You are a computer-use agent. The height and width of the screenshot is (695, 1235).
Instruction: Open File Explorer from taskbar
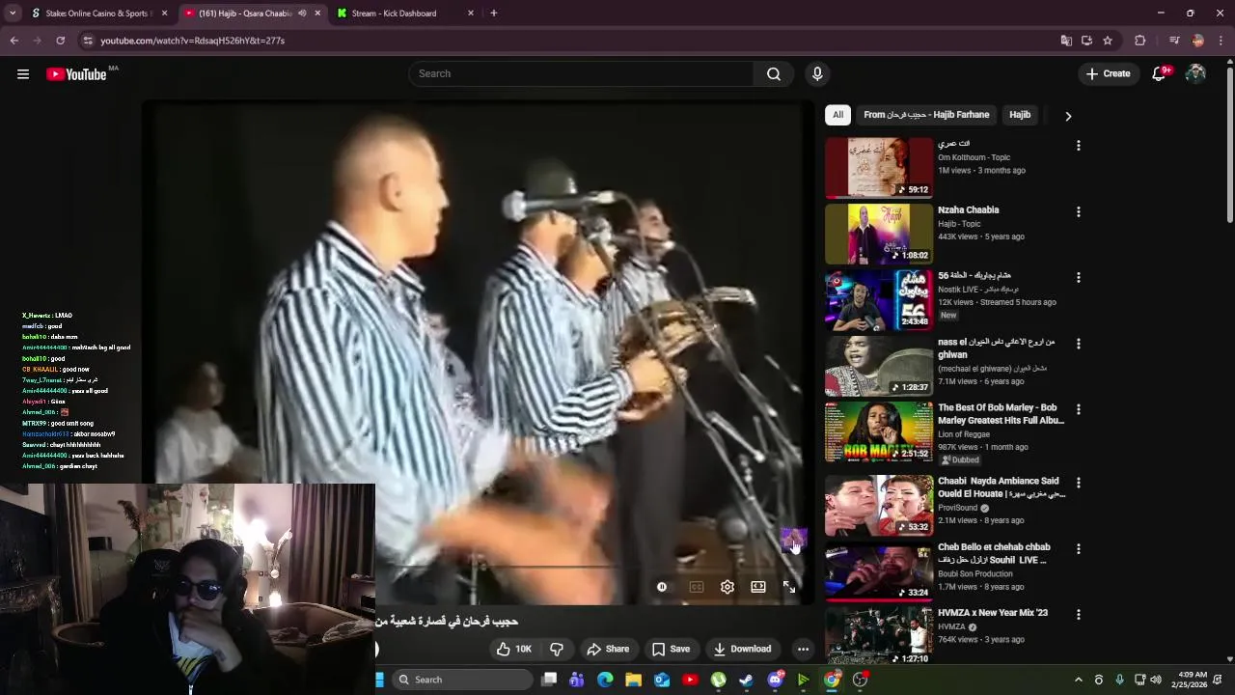click(x=633, y=680)
